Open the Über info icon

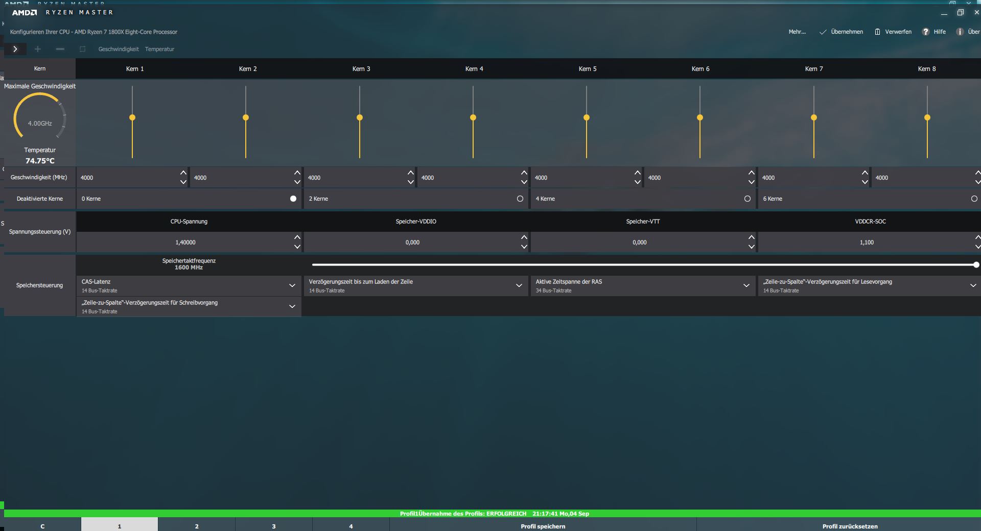[x=960, y=32]
